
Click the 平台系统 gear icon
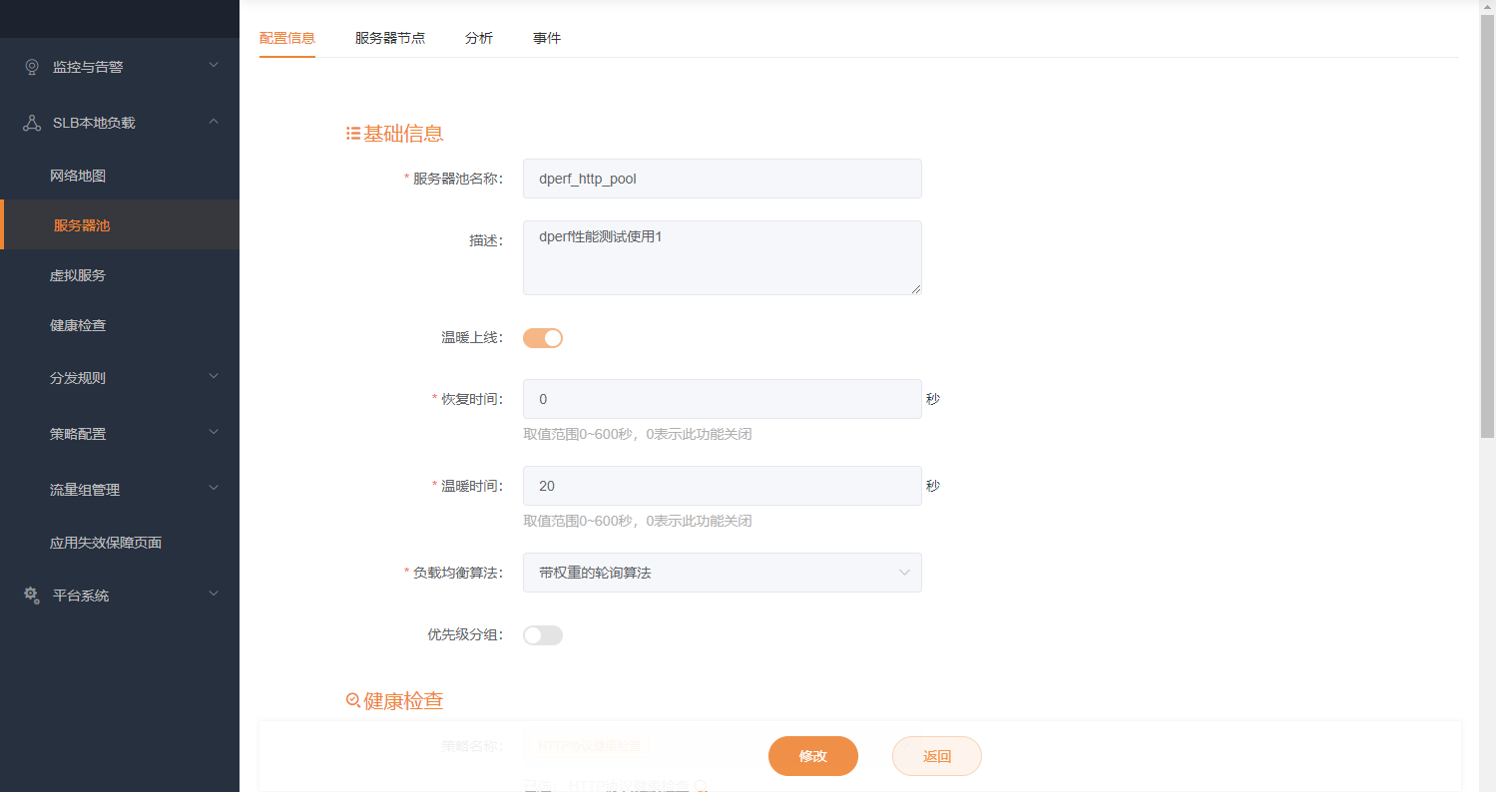click(x=31, y=594)
